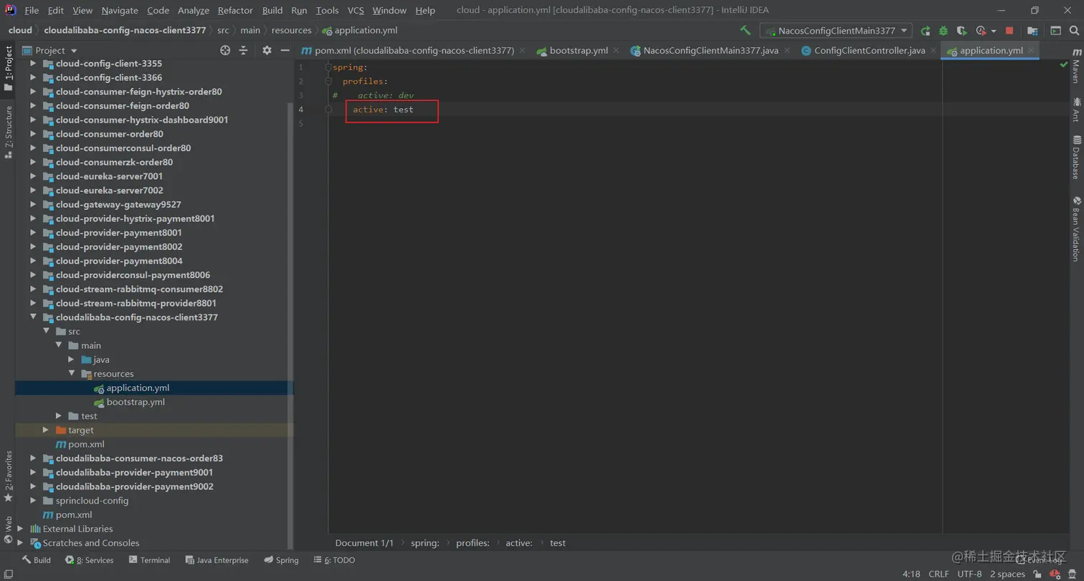Open the Terminal tool window
Screen dimensions: 1084x581
[x=149, y=560]
